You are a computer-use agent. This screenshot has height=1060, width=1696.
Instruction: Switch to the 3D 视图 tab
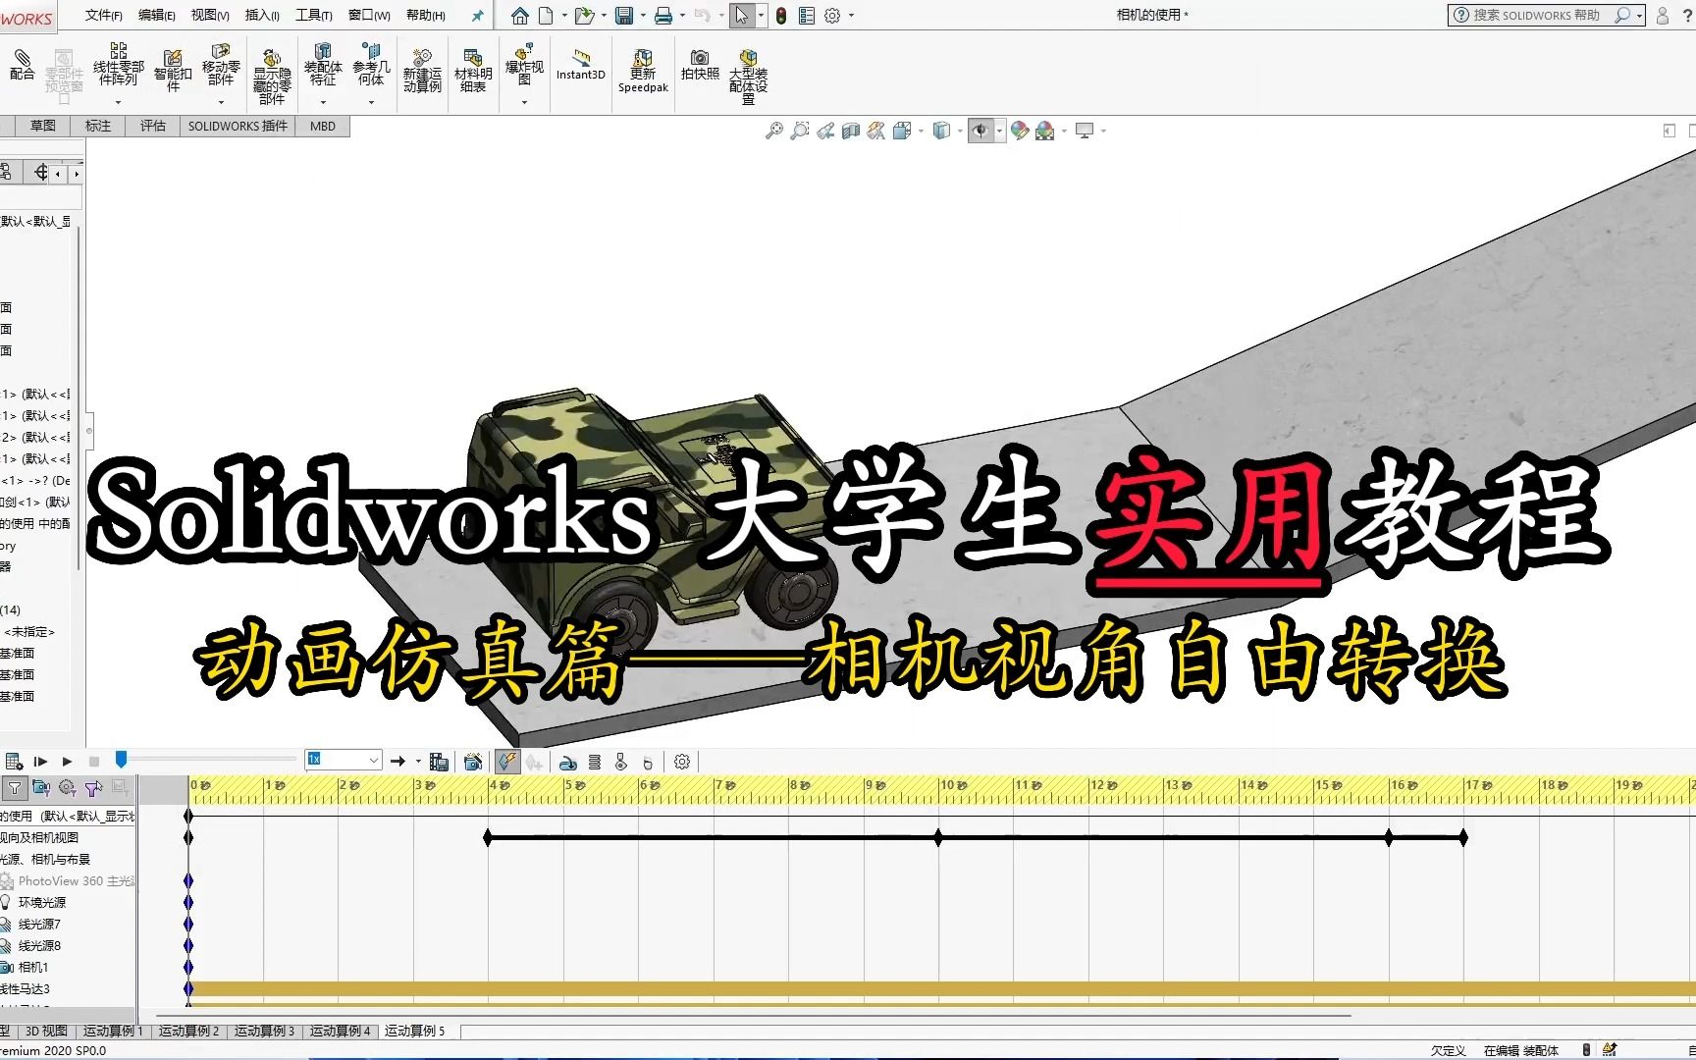pyautogui.click(x=46, y=1031)
